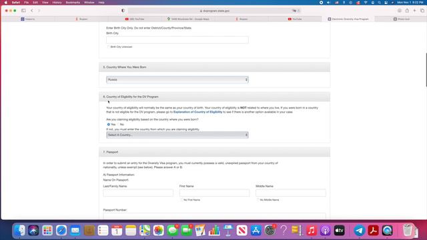Open Reminders app in the Dock

coord(103,231)
